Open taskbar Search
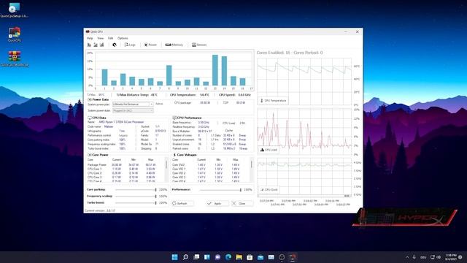This screenshot has height=263, width=467. pos(185,257)
